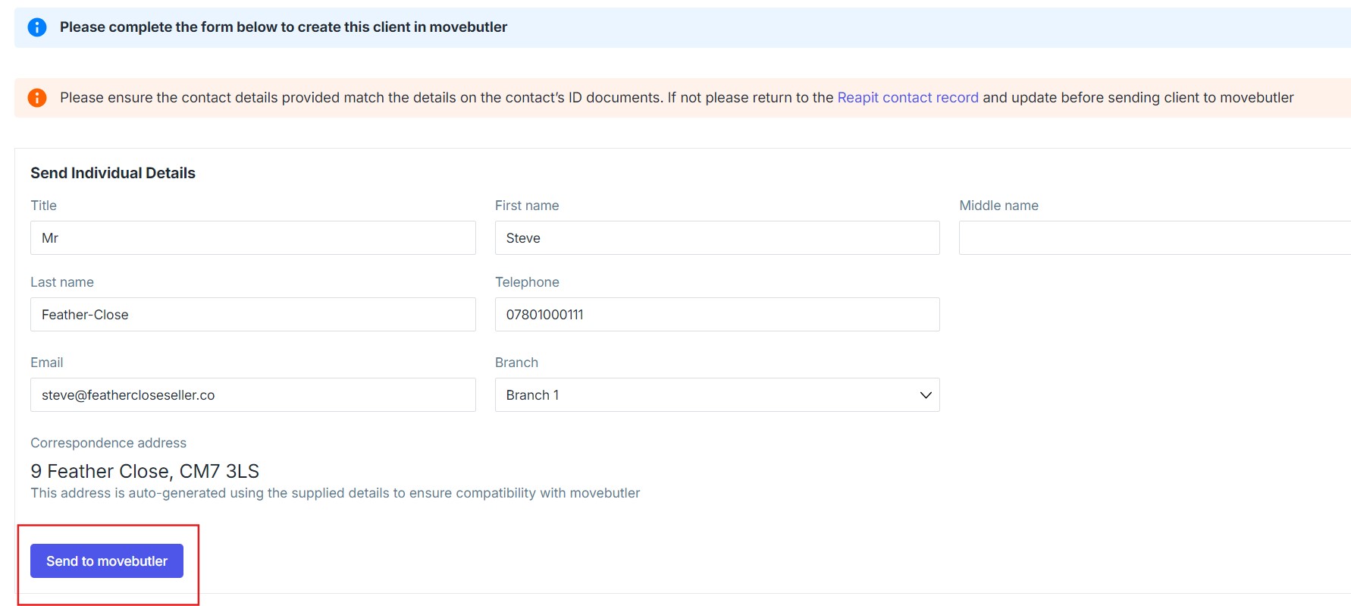Click the Telephone label text
Screen dimensions: 1351x606
527,282
